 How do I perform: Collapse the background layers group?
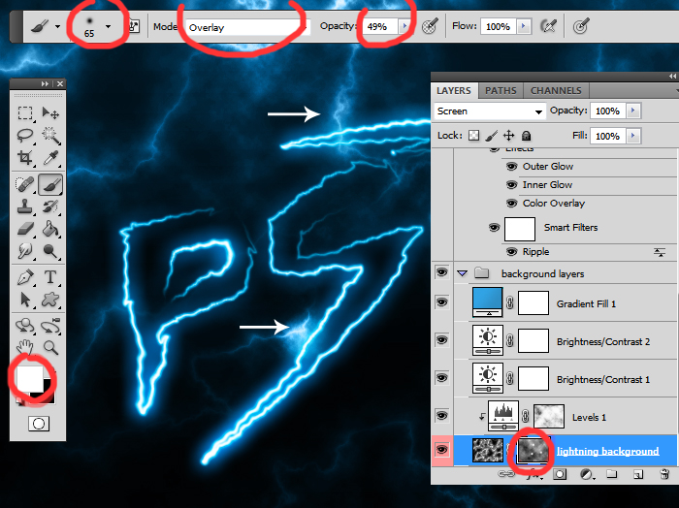coord(462,273)
